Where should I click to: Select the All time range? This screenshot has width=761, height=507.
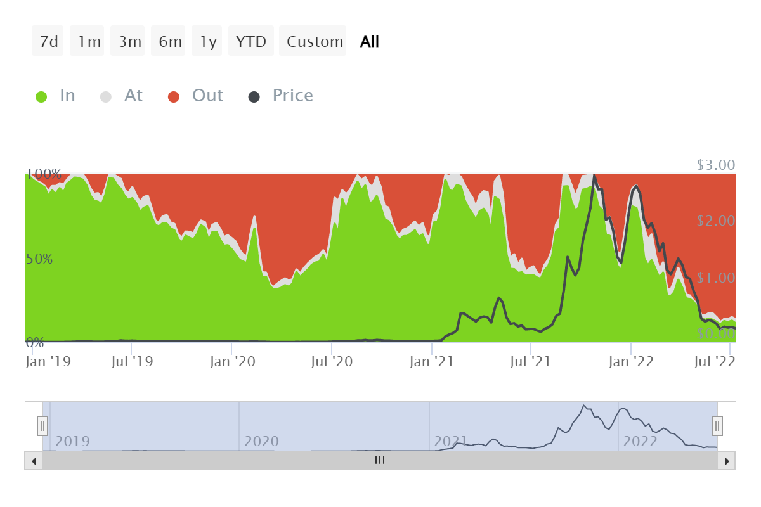pos(369,42)
